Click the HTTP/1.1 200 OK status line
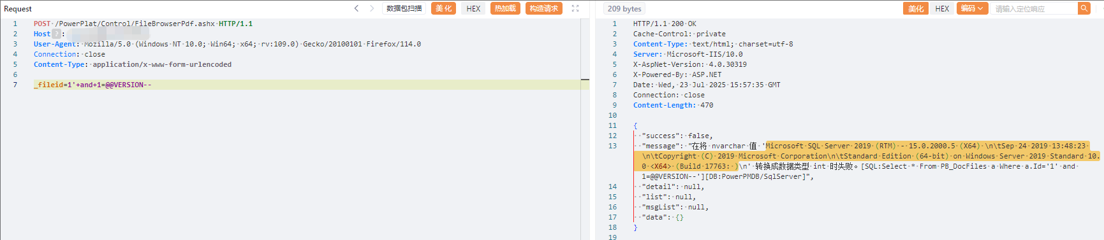Image resolution: width=1104 pixels, height=240 pixels. coord(665,24)
